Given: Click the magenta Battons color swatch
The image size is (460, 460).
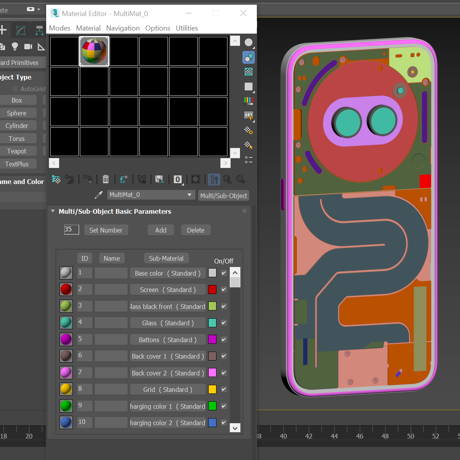Looking at the screenshot, I should pos(212,339).
